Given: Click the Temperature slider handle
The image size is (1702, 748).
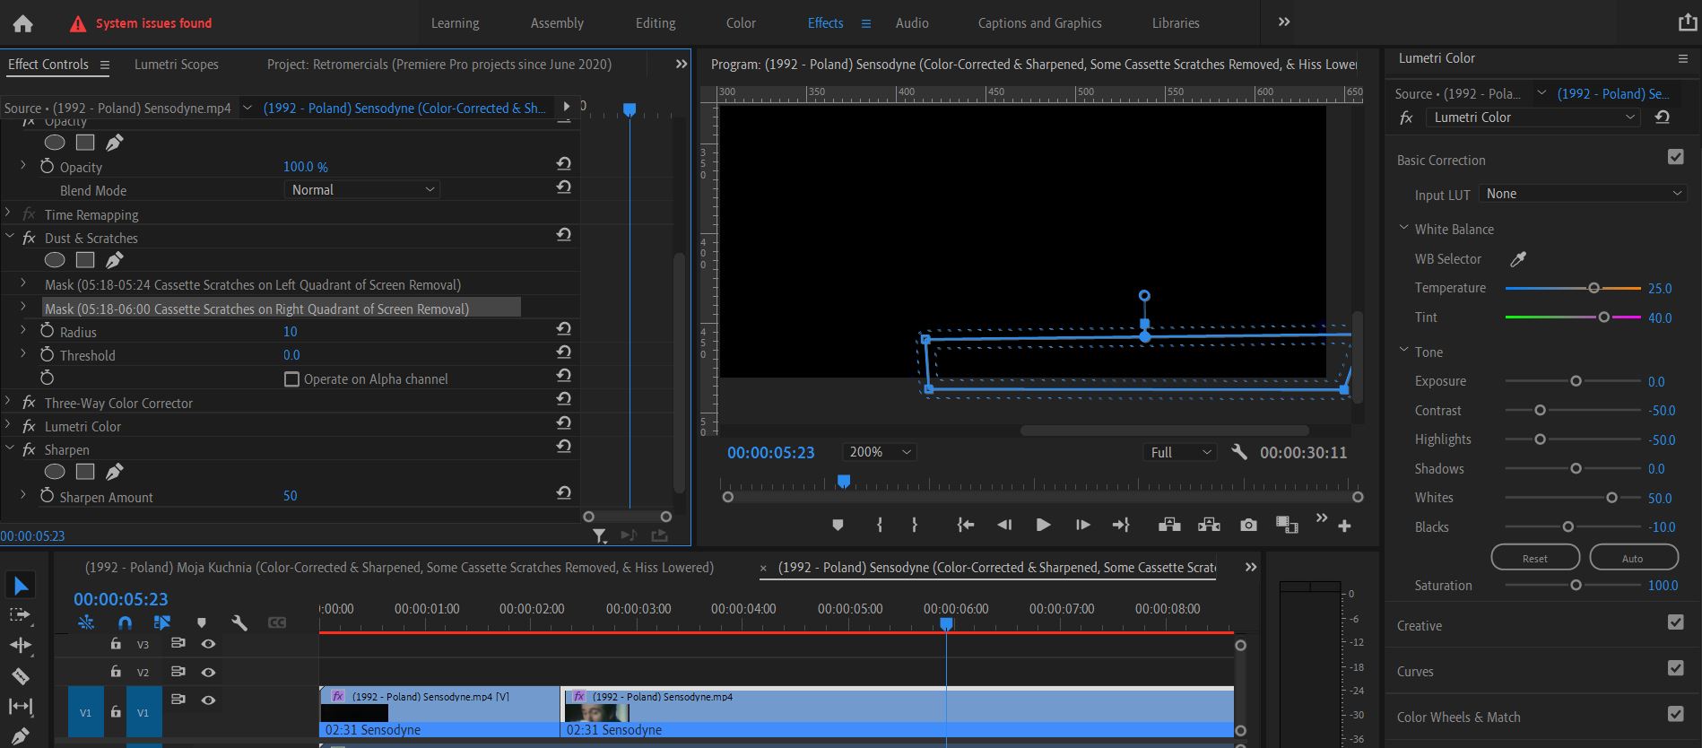Looking at the screenshot, I should click(1593, 289).
